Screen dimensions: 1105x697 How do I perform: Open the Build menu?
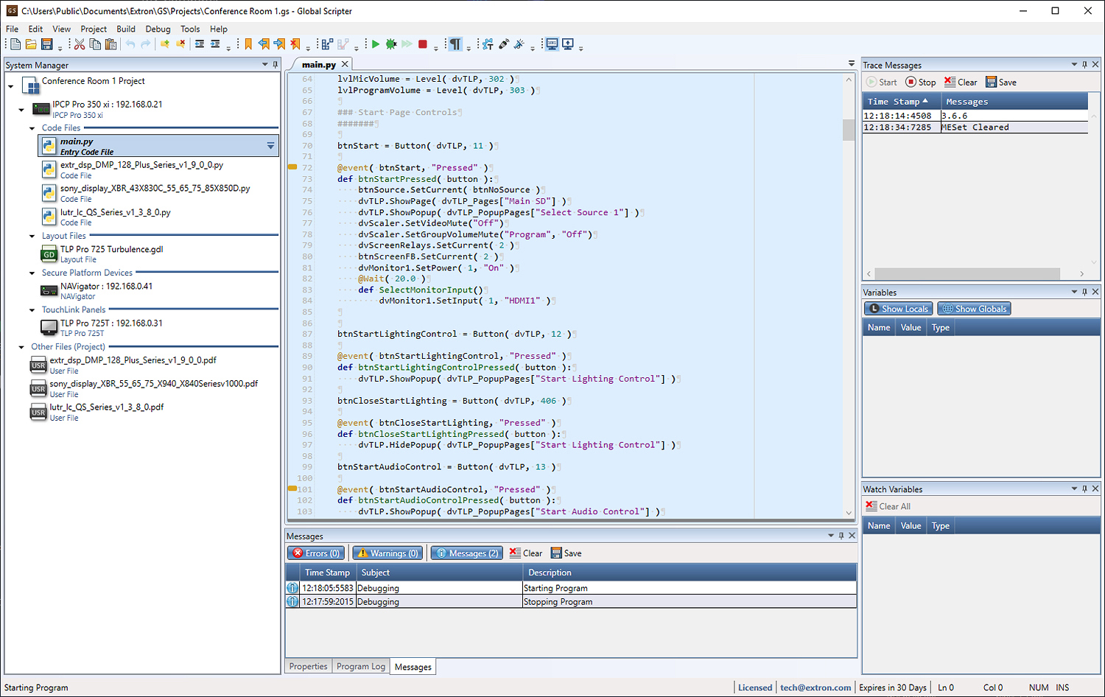tap(126, 29)
